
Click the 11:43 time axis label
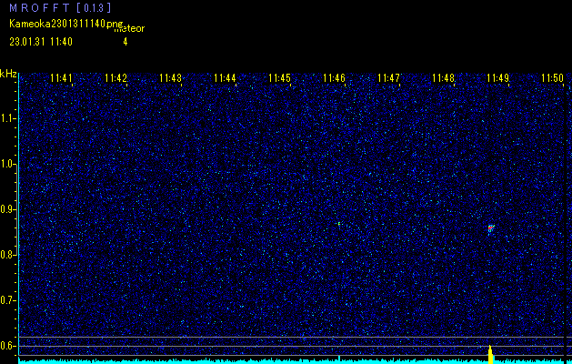tap(170, 78)
